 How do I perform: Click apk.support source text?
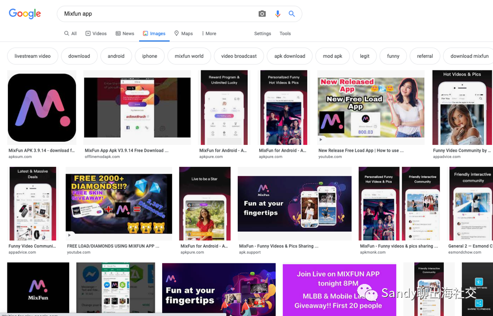[249, 252]
